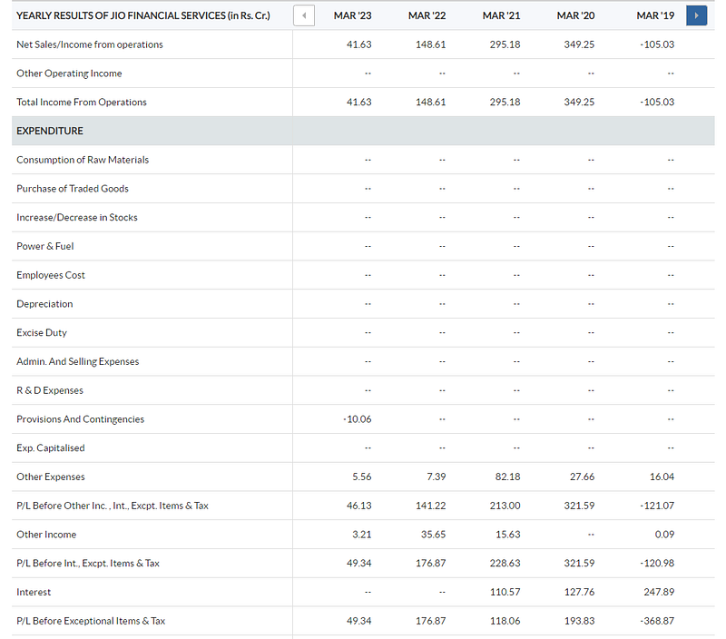Screen dimensions: 726x639
Task: Click the value 193.83
Action: (579, 621)
